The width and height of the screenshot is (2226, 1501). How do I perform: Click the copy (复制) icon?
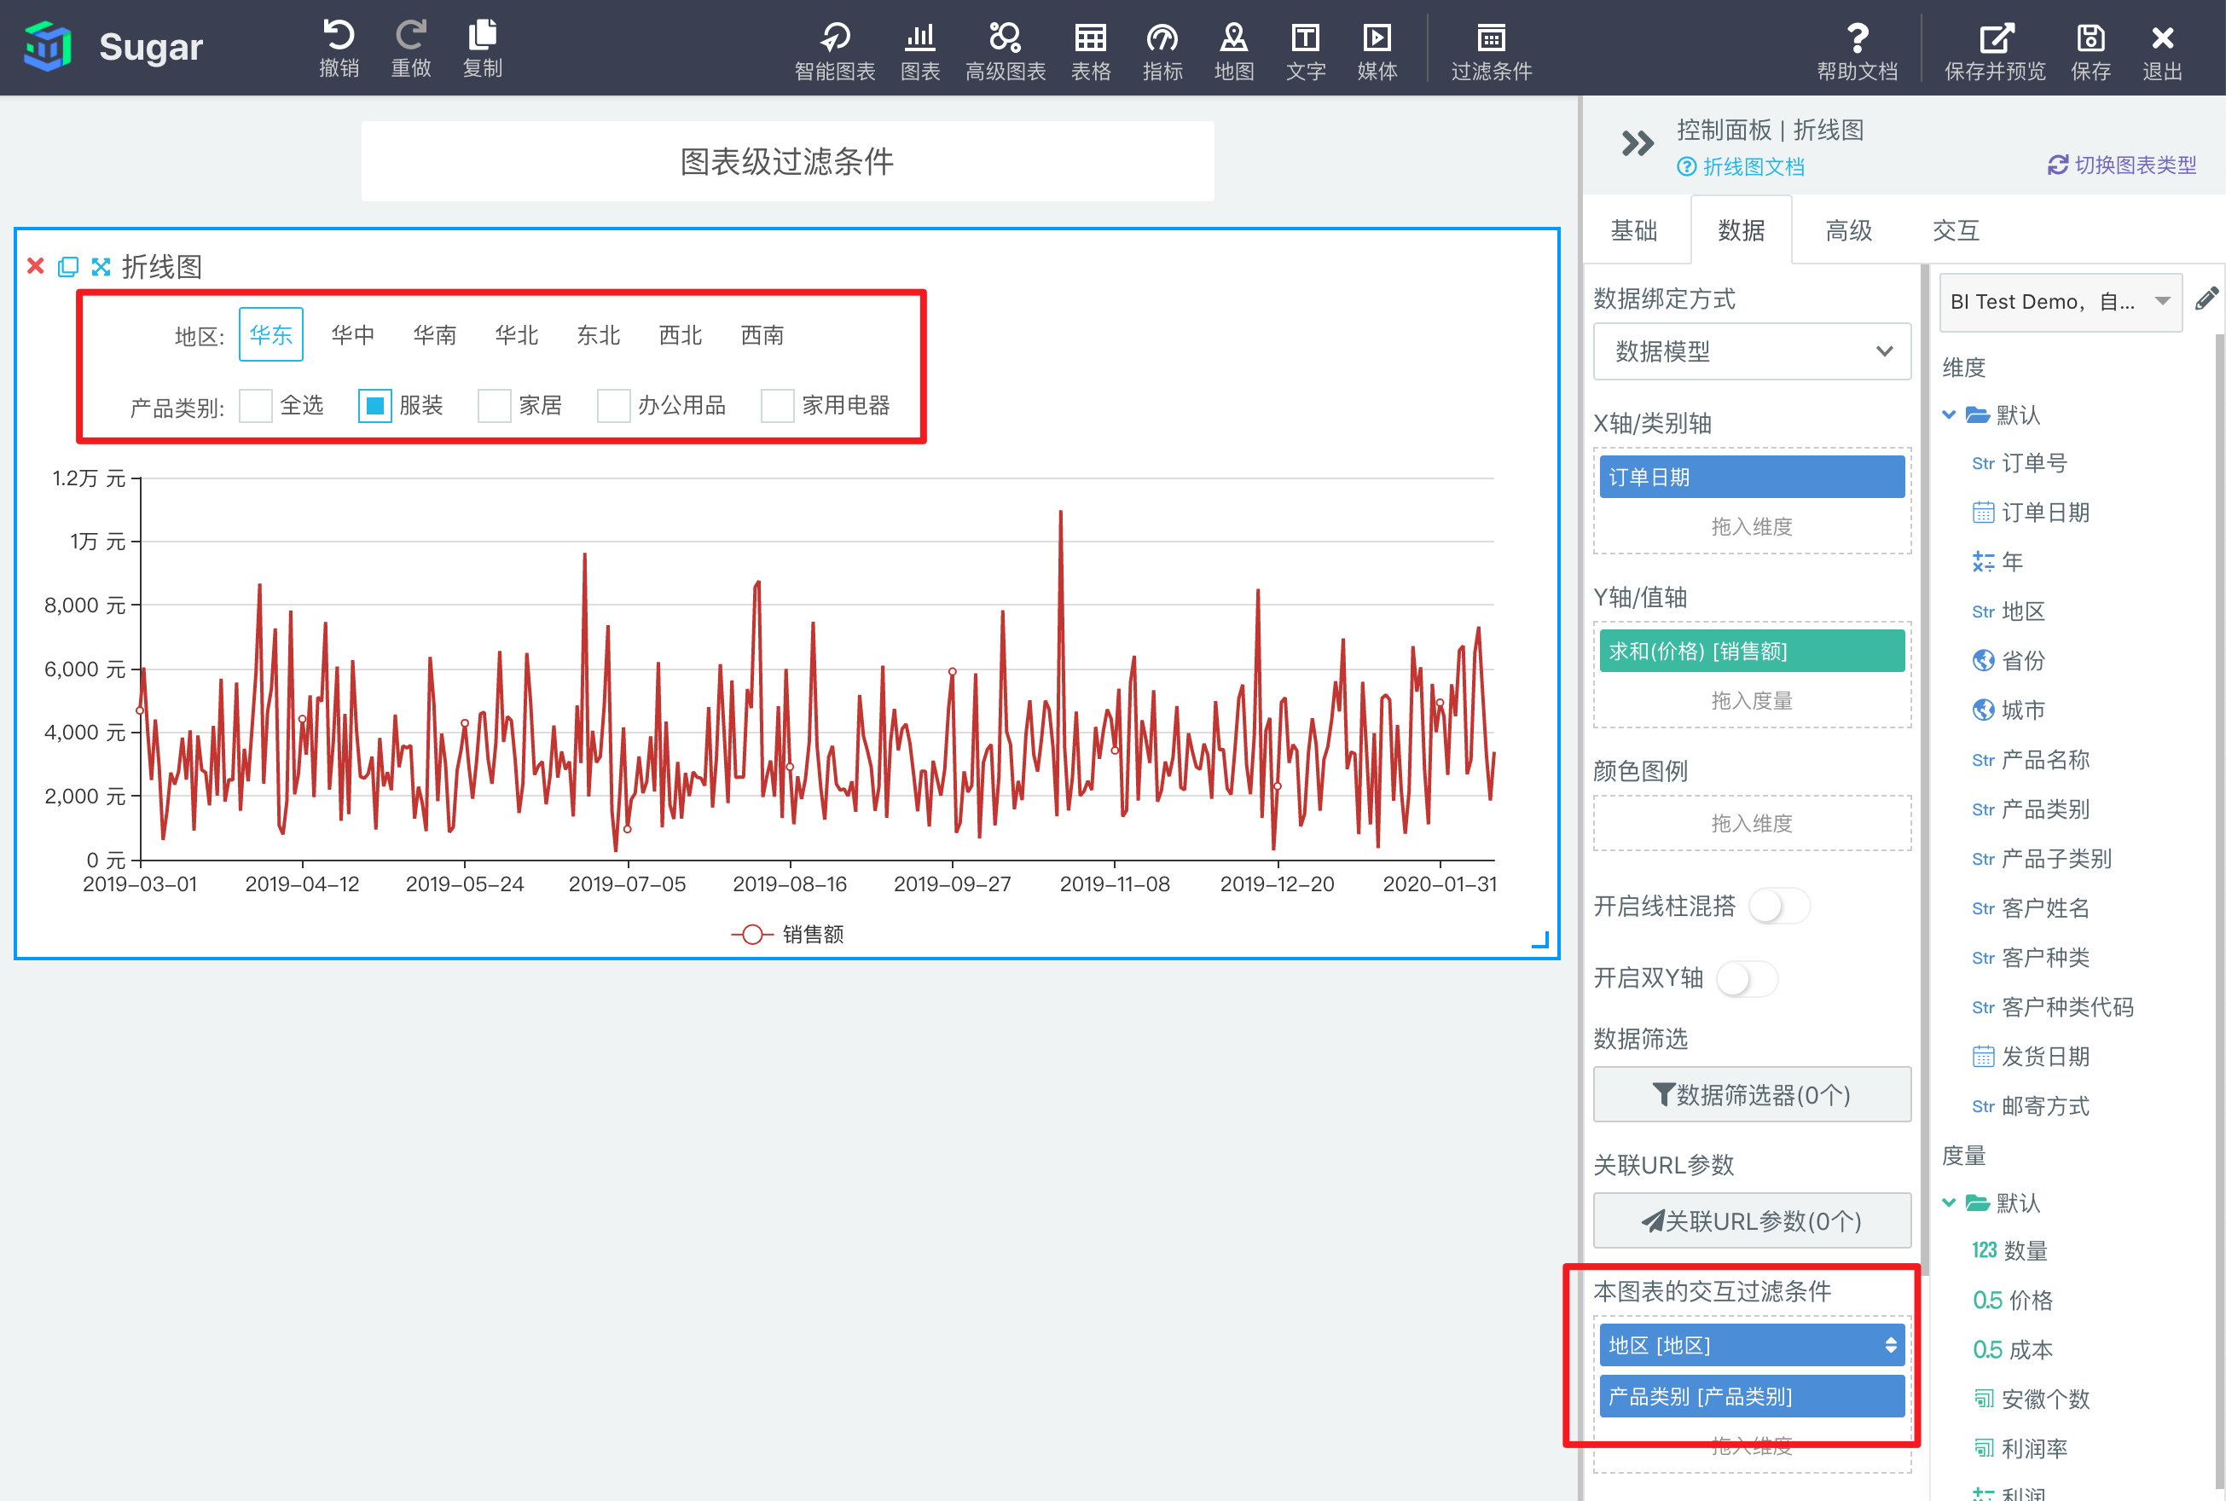point(483,34)
